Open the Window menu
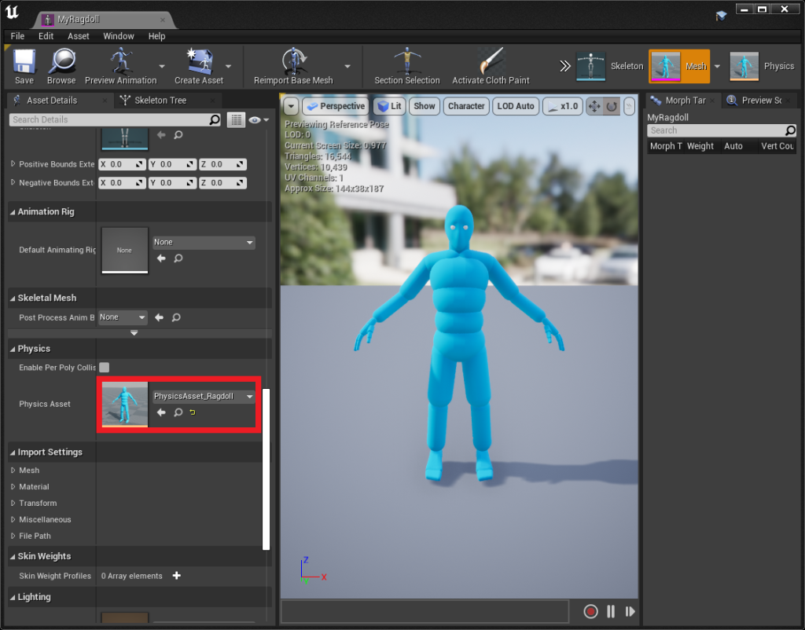Viewport: 805px width, 630px height. coord(119,36)
